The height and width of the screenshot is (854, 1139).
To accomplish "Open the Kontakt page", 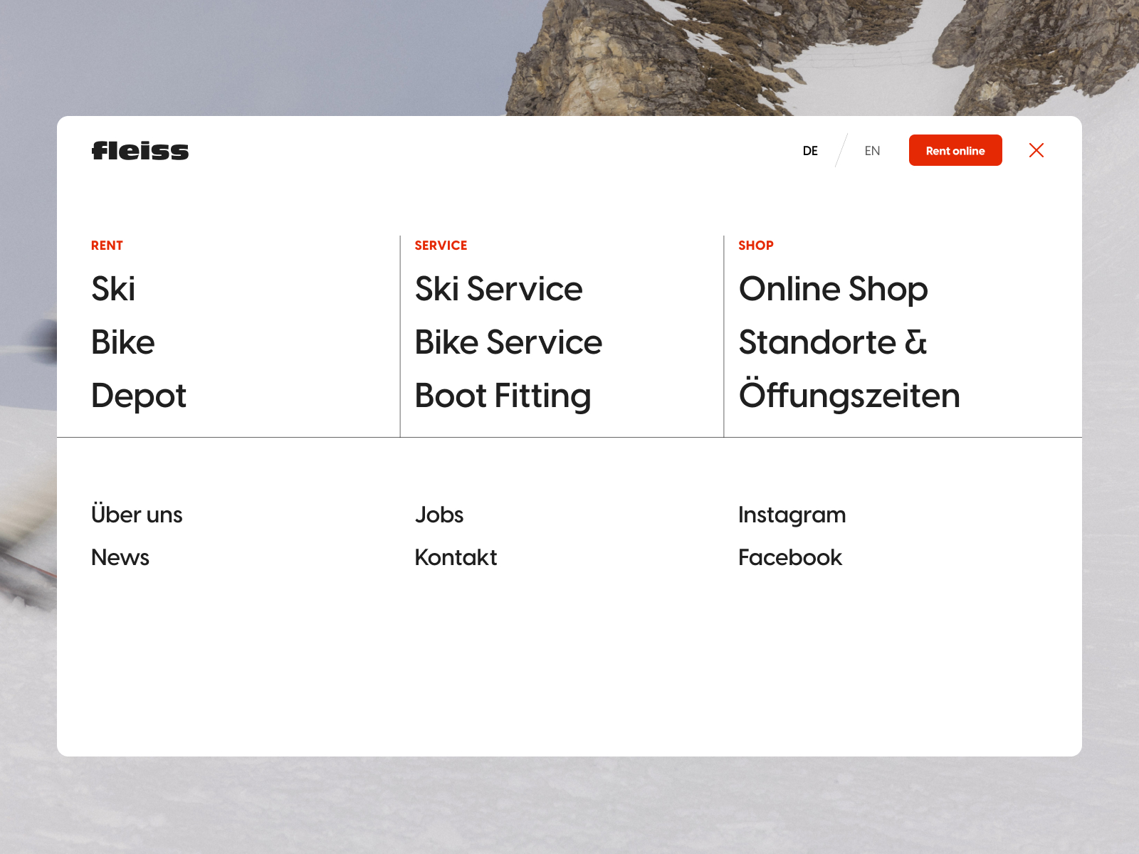I will coord(456,557).
